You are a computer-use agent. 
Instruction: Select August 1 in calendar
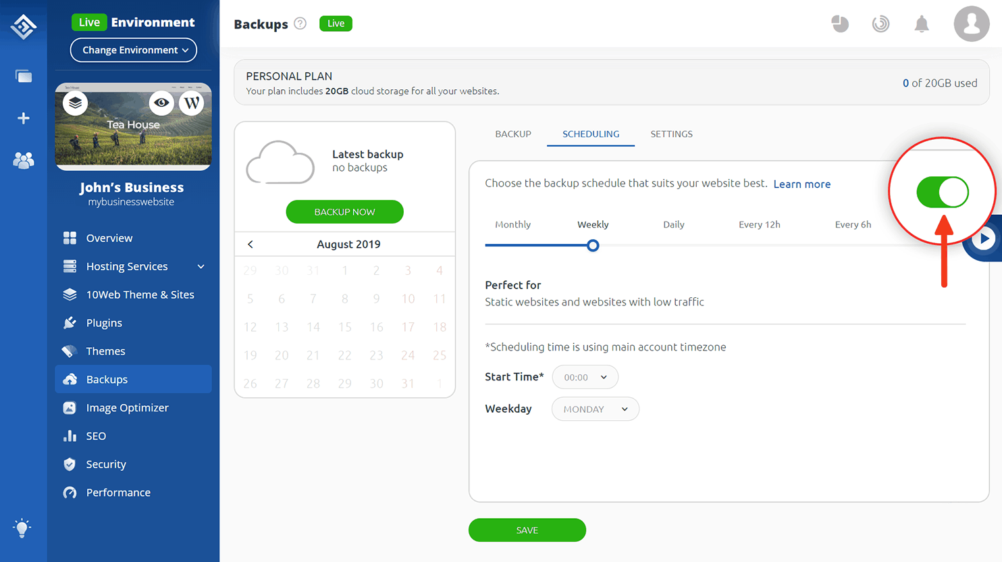(345, 271)
